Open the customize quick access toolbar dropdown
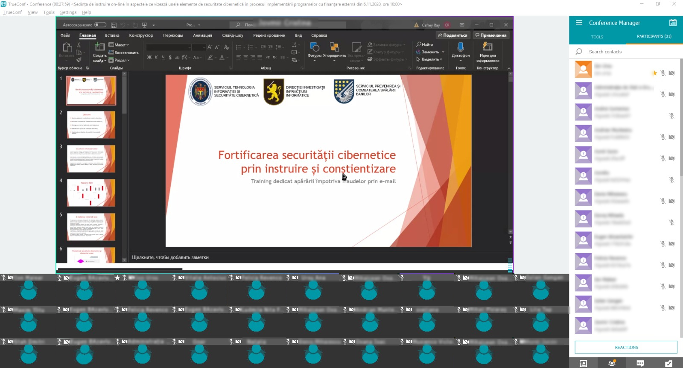The height and width of the screenshot is (368, 683). 154,25
